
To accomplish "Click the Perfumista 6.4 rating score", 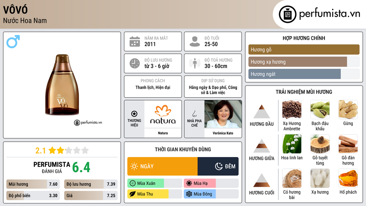I will click(x=81, y=167).
